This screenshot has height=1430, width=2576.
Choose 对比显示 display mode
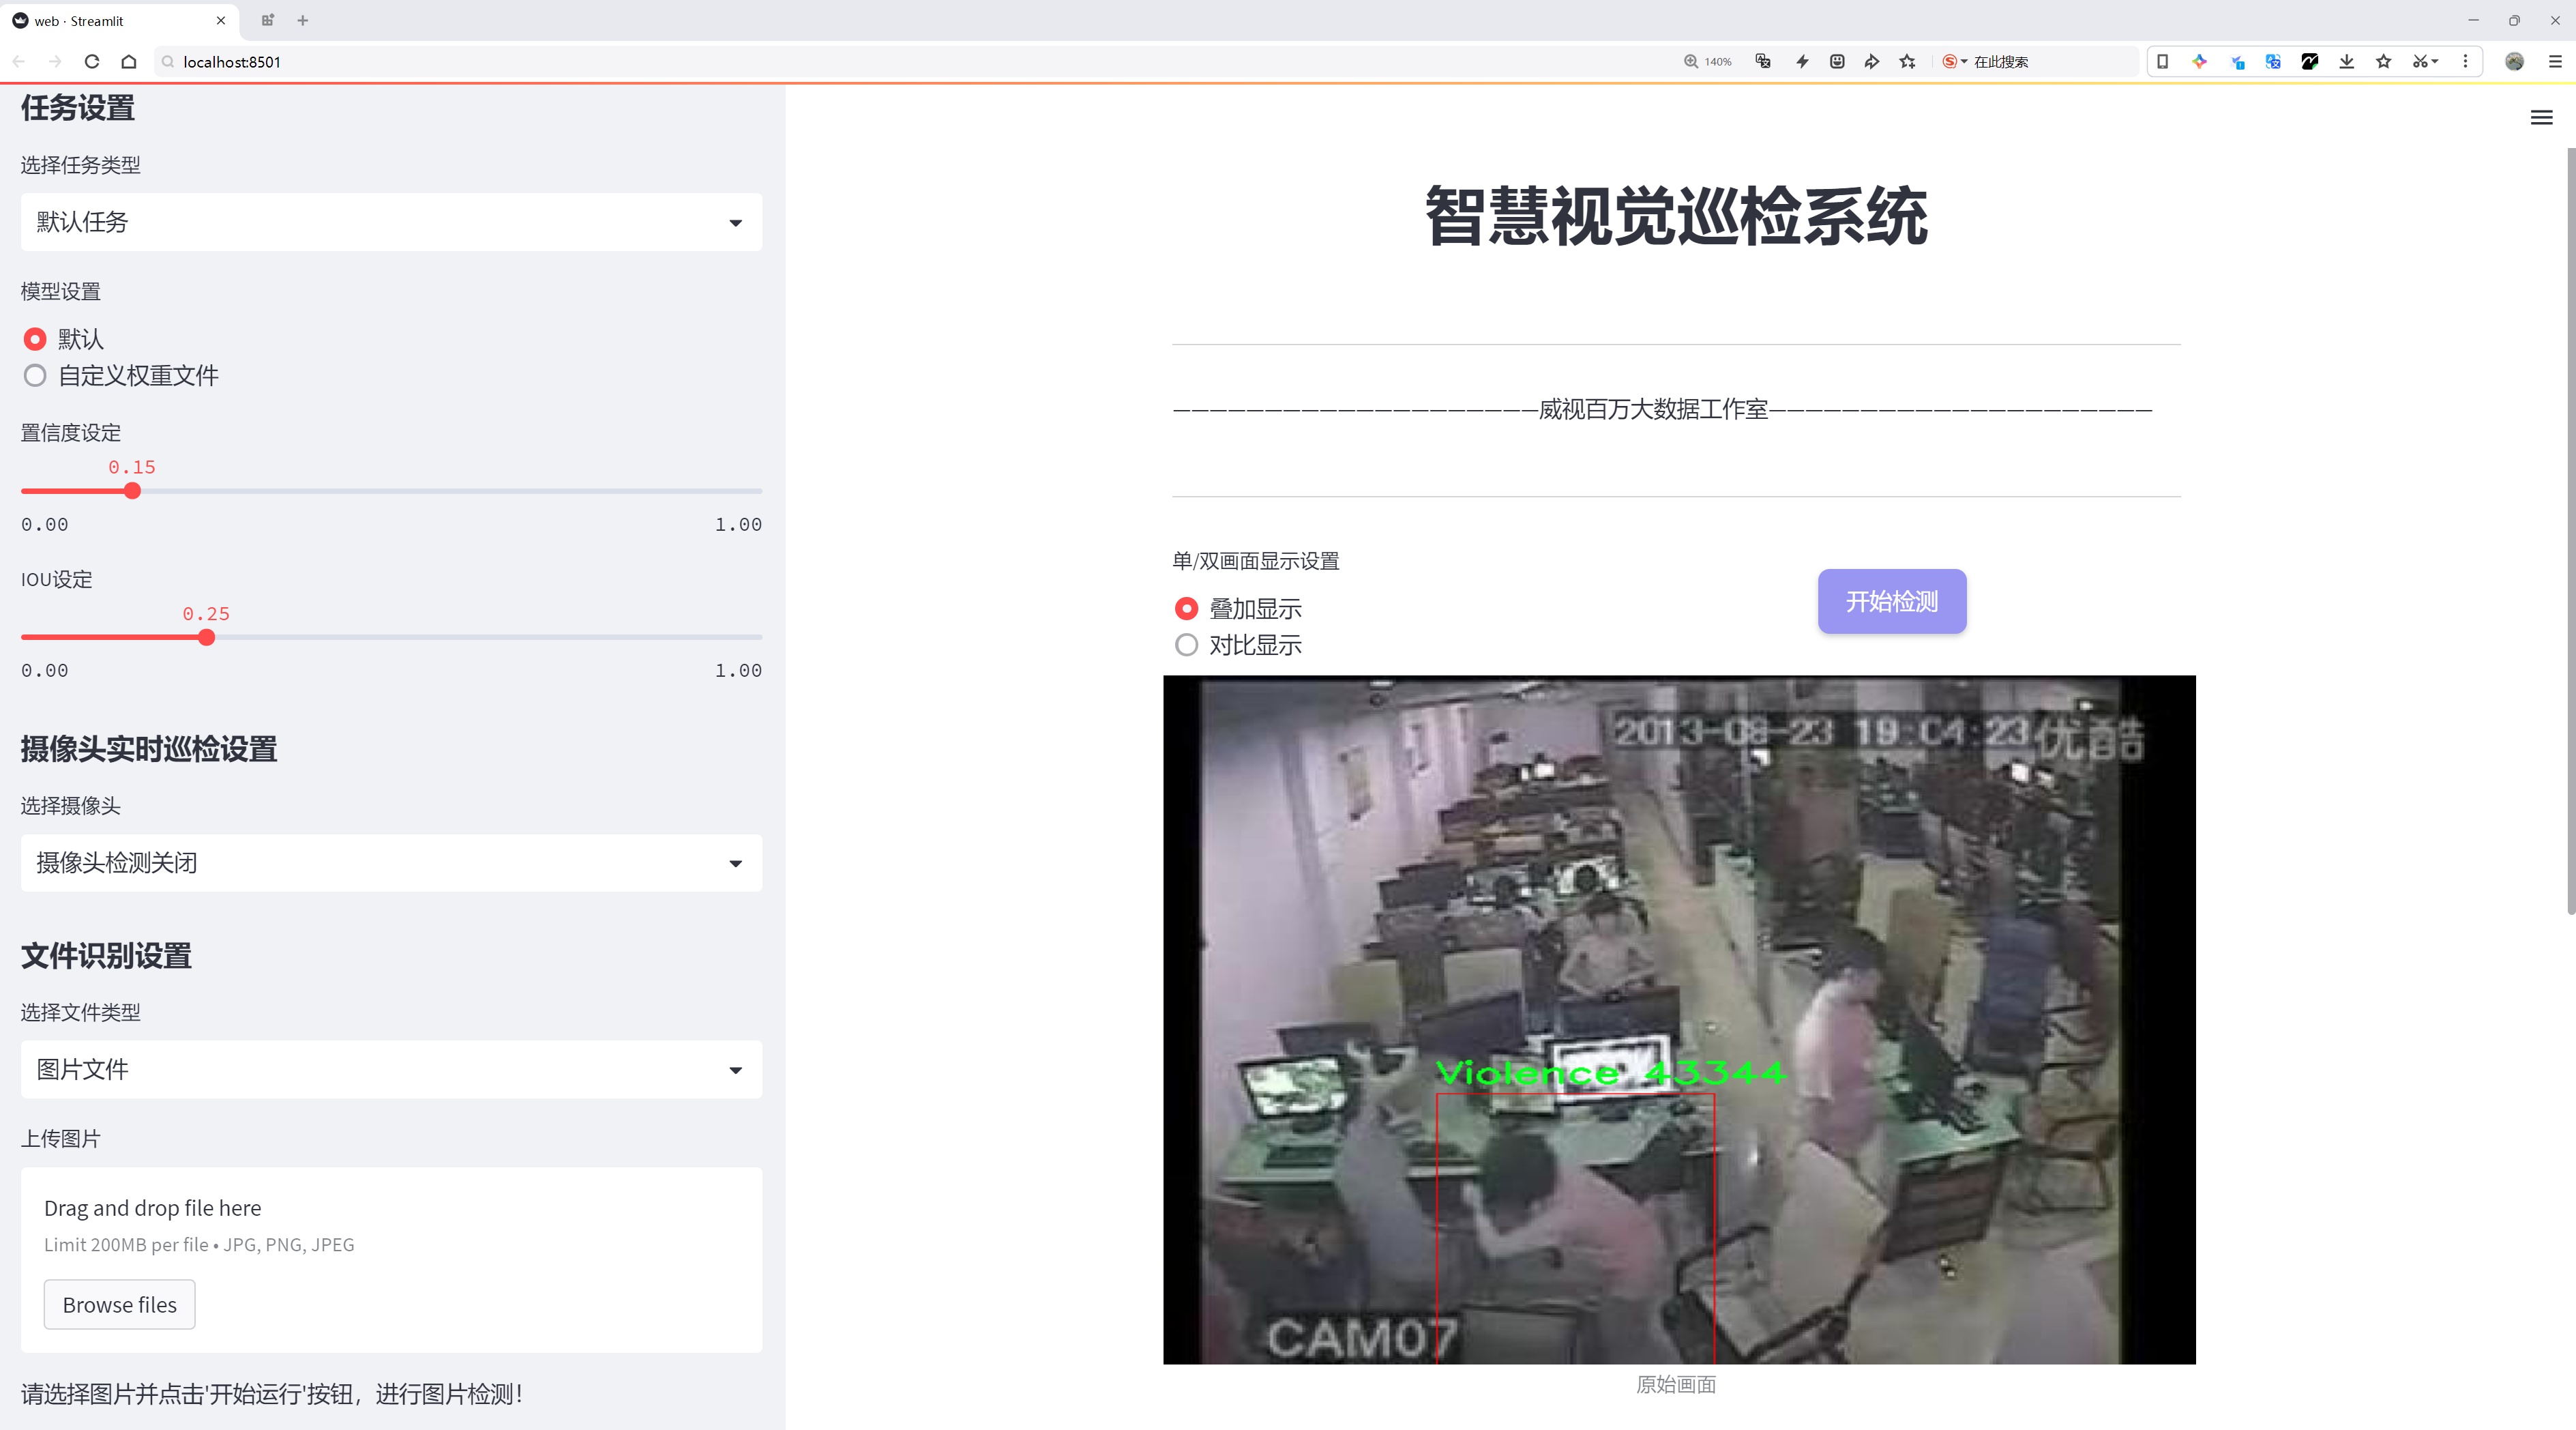click(1187, 645)
